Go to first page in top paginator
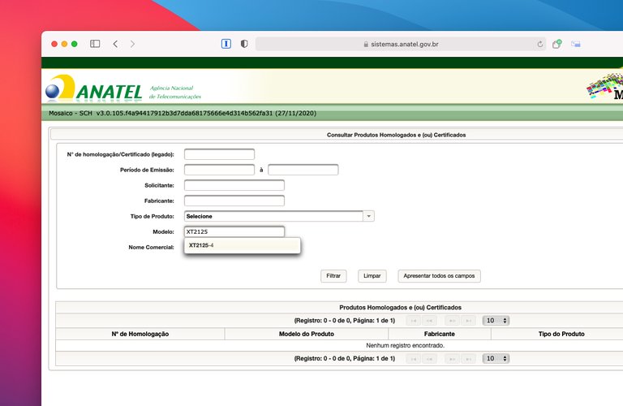 point(414,321)
